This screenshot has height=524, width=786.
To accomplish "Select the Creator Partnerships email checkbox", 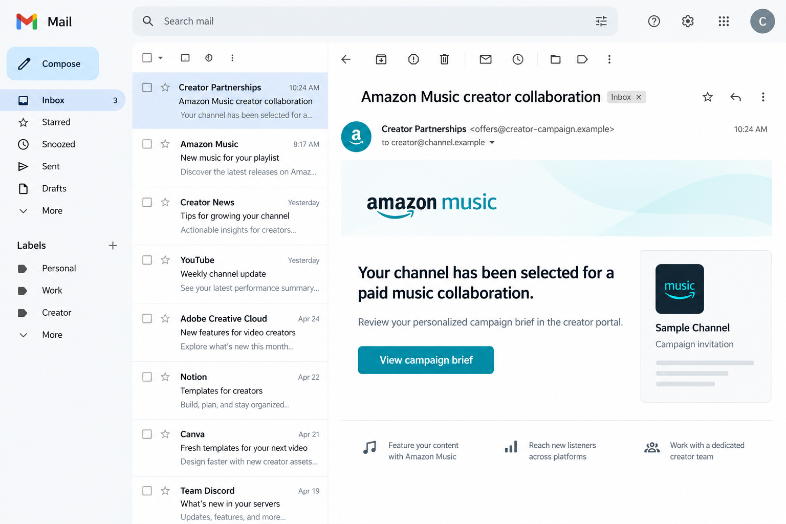I will click(147, 88).
